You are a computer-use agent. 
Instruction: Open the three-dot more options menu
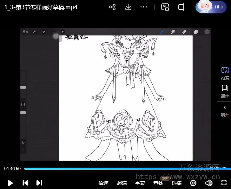click(x=144, y=7)
